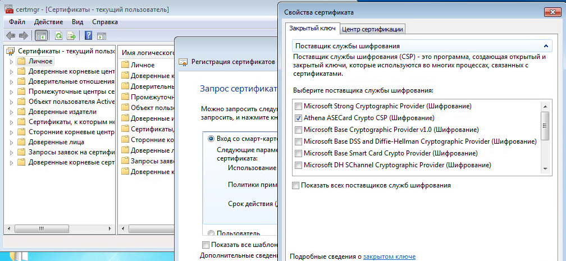Check Microsoft Base DSS and Diffie-Hellman checkbox
The image size is (566, 261).
[x=298, y=141]
